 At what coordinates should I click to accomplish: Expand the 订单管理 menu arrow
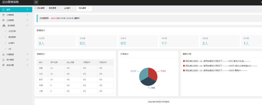[27, 15]
